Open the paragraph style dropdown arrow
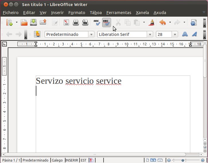 (x=91, y=34)
